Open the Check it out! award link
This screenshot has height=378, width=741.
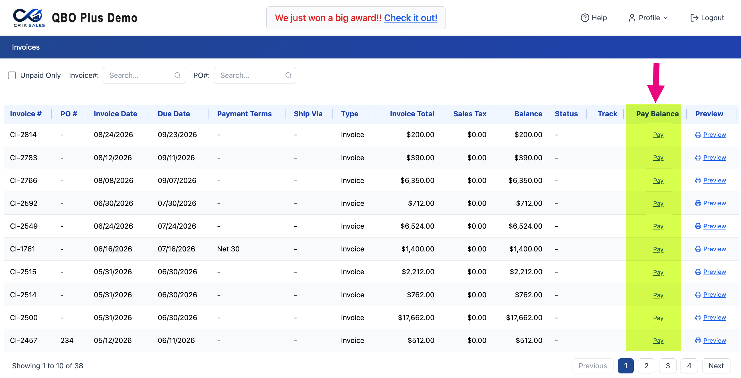pos(410,18)
